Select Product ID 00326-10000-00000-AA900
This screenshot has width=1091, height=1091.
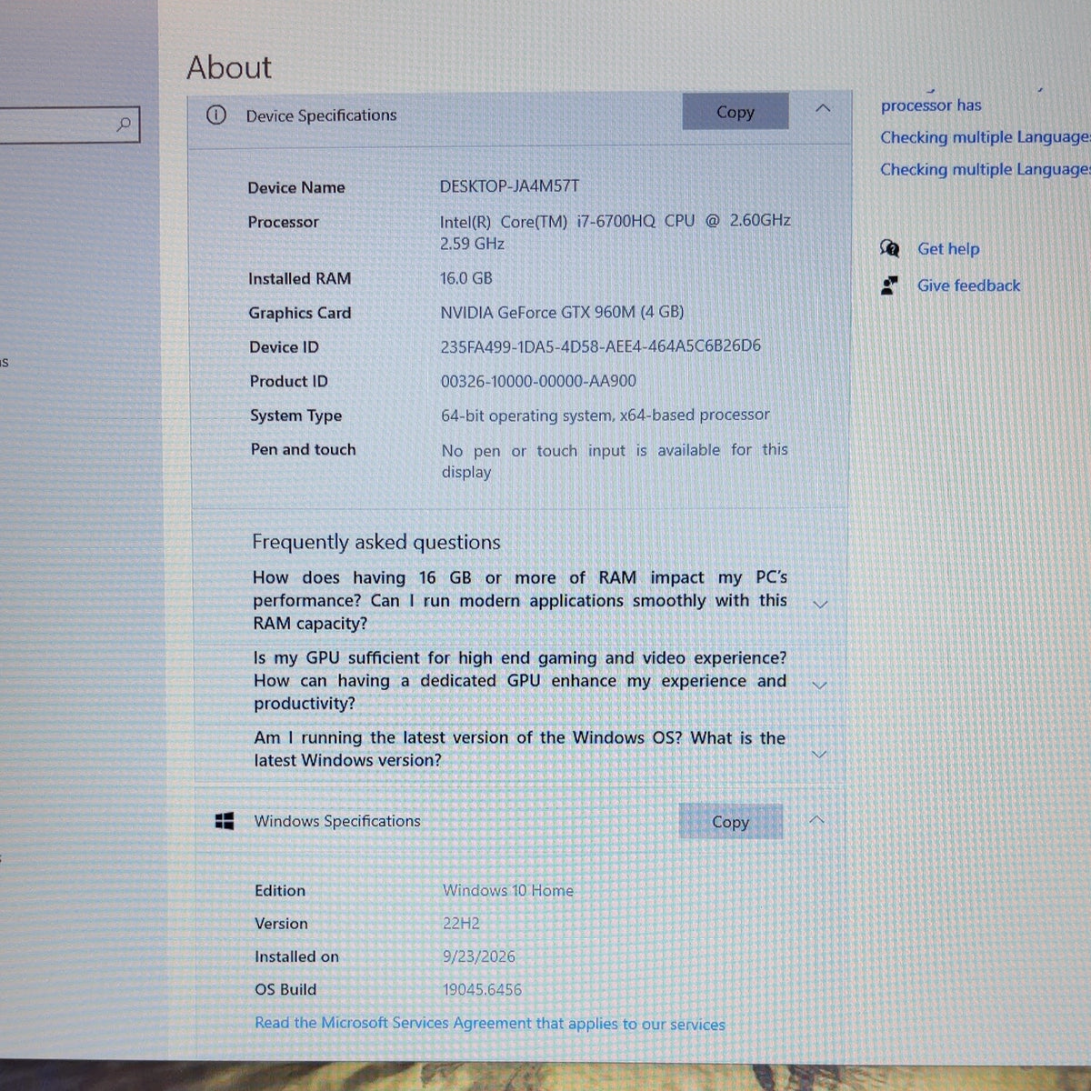(x=538, y=381)
